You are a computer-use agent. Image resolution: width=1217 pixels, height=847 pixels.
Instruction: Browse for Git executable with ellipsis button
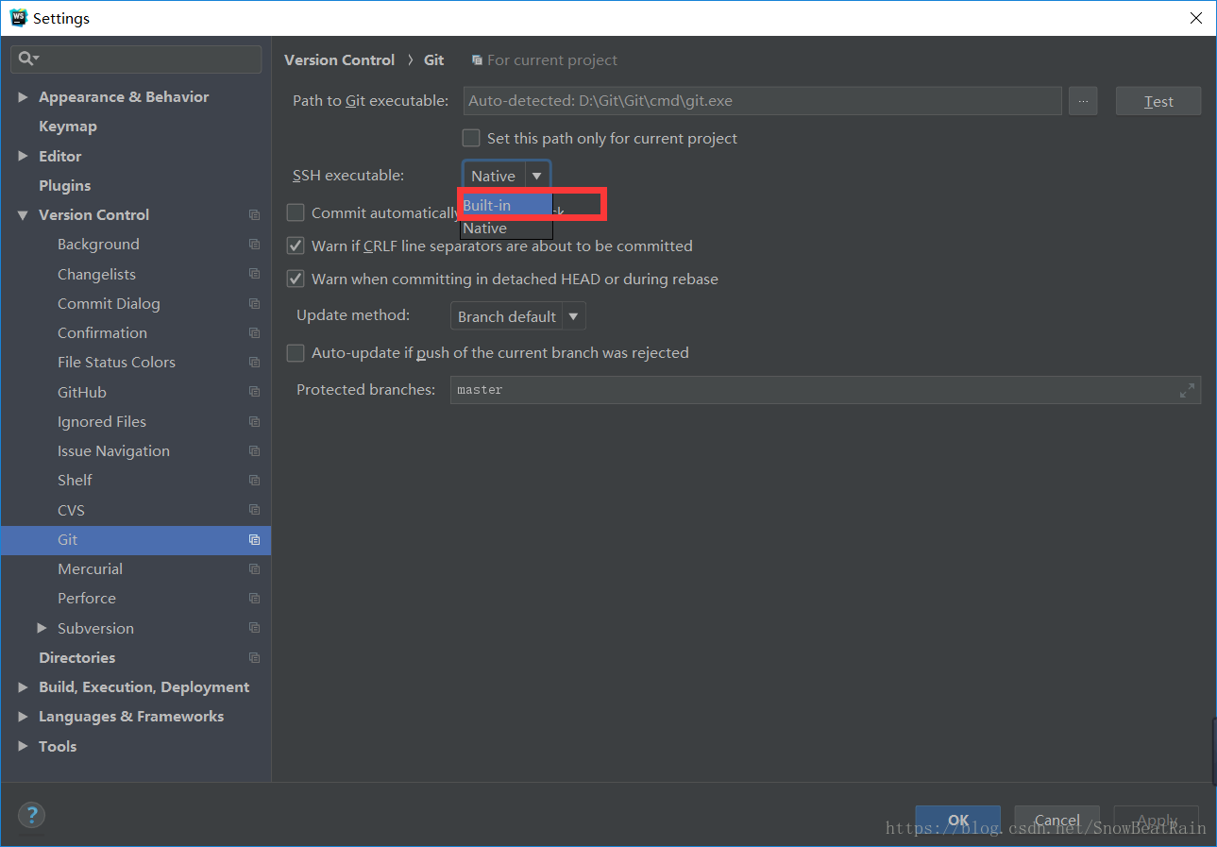click(1083, 101)
